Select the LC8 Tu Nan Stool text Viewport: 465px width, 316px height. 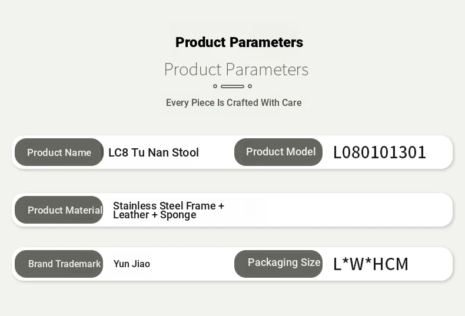pos(154,152)
